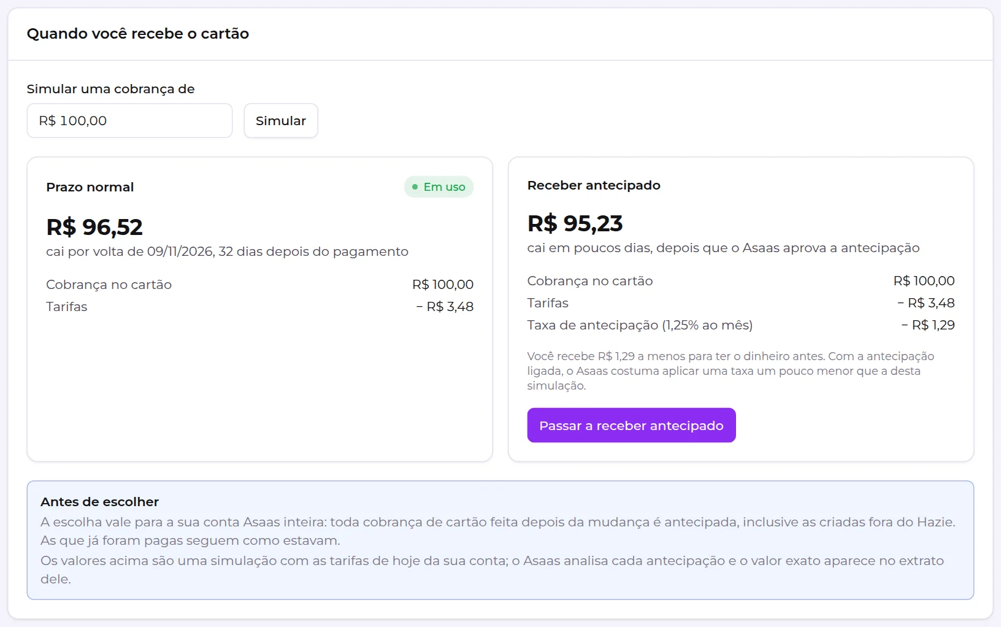
Task: Click R$ 100,00 value in Prazo normal card
Action: click(443, 285)
